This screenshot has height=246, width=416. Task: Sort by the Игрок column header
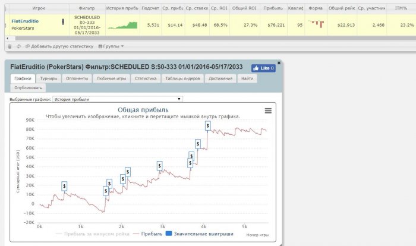tap(39, 8)
